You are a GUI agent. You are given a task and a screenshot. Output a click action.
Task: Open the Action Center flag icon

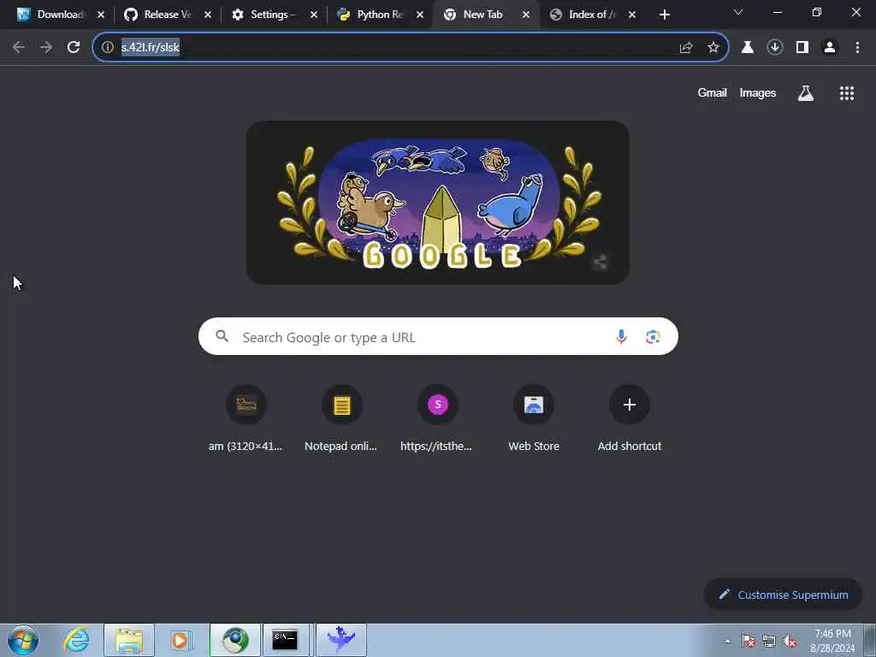tap(749, 641)
